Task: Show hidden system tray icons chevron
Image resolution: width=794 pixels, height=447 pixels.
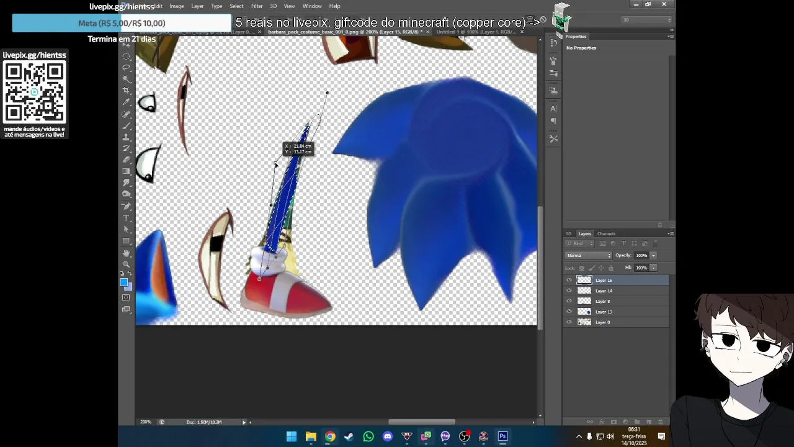Action: (x=579, y=436)
